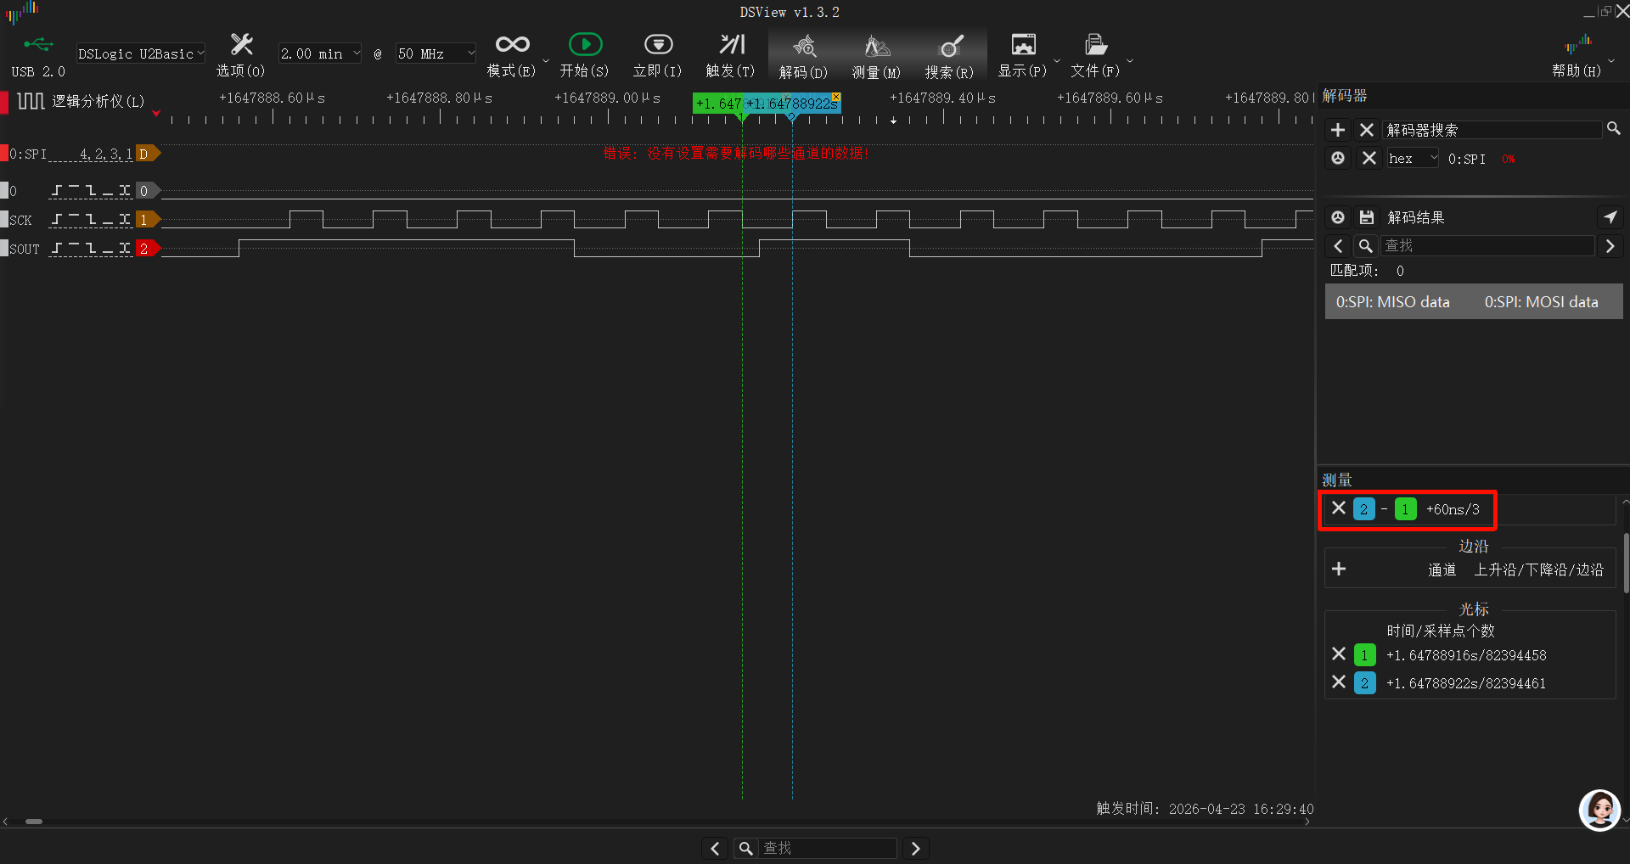Open the 选项(O) options settings
The width and height of the screenshot is (1630, 864).
coord(240,53)
